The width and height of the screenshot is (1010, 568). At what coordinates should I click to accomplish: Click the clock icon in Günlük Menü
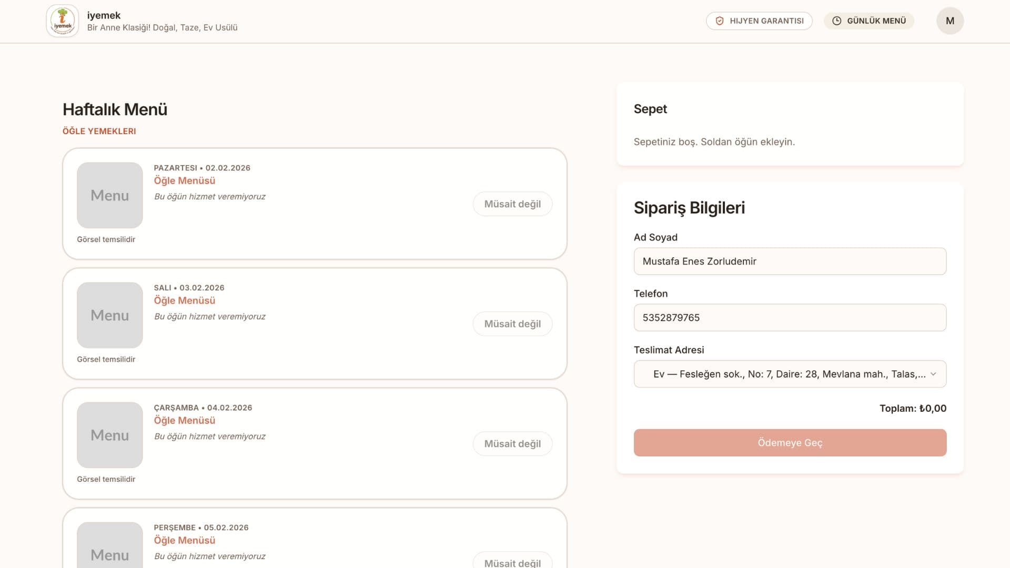point(836,21)
